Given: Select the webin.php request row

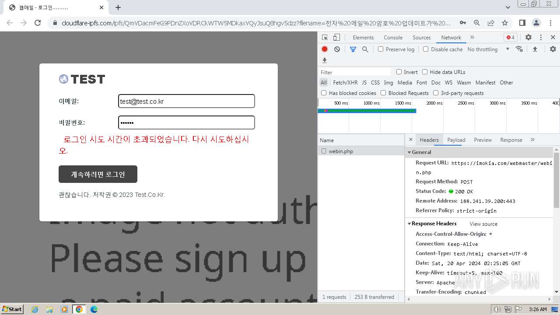Looking at the screenshot, I should (x=361, y=151).
